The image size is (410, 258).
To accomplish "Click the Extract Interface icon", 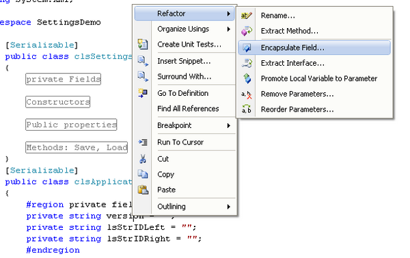I will pyautogui.click(x=246, y=63).
